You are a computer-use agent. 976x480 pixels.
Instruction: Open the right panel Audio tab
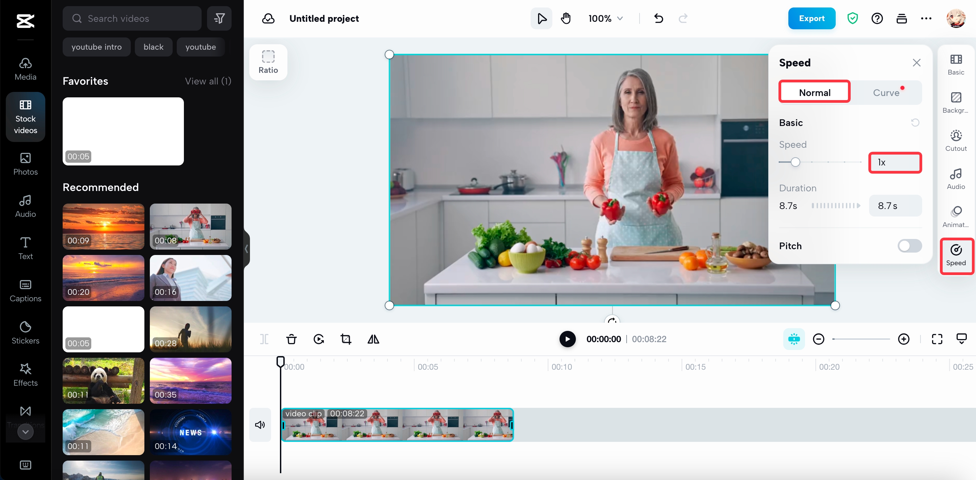coord(956,179)
